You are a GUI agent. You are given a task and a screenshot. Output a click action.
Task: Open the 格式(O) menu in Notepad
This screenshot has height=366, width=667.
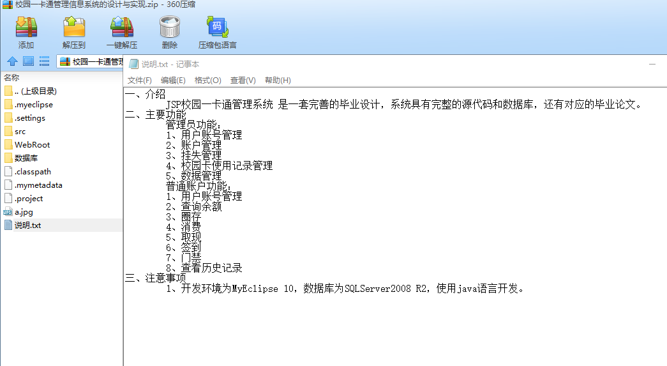207,80
